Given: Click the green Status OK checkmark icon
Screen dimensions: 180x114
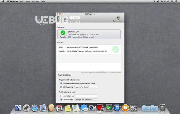Looking at the screenshot, I should pos(63,33).
